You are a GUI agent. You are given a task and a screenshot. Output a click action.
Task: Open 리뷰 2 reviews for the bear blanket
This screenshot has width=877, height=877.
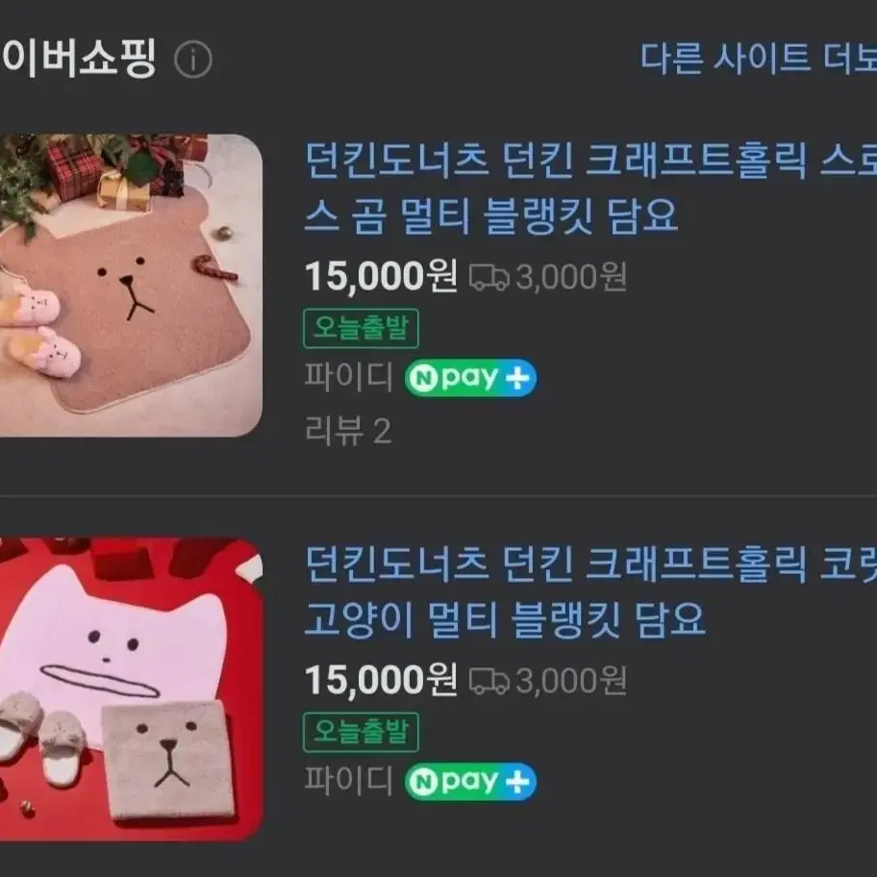(x=348, y=431)
